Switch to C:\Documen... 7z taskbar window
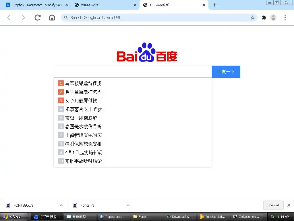Image resolution: width=294 pixels, height=221 pixels. pyautogui.click(x=247, y=217)
